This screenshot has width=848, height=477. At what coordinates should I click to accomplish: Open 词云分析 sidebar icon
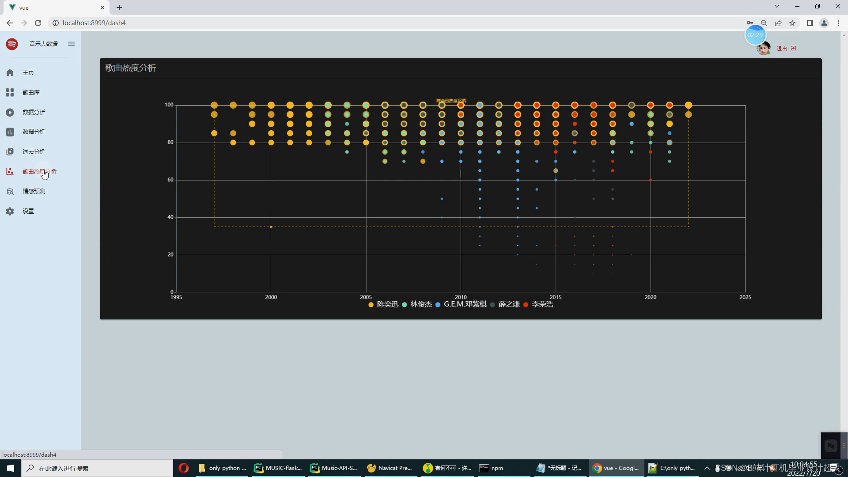pyautogui.click(x=10, y=152)
